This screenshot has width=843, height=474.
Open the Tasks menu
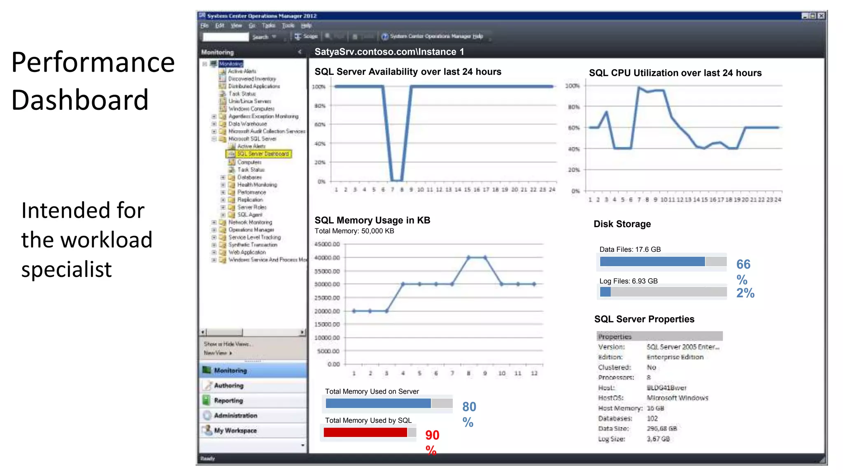268,26
